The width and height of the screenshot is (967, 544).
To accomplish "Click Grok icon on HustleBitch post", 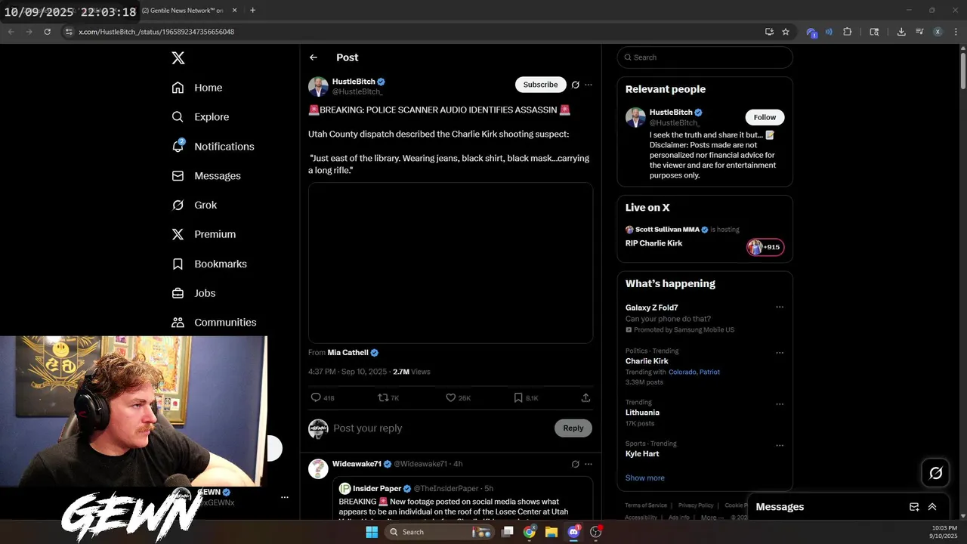I will coord(576,85).
